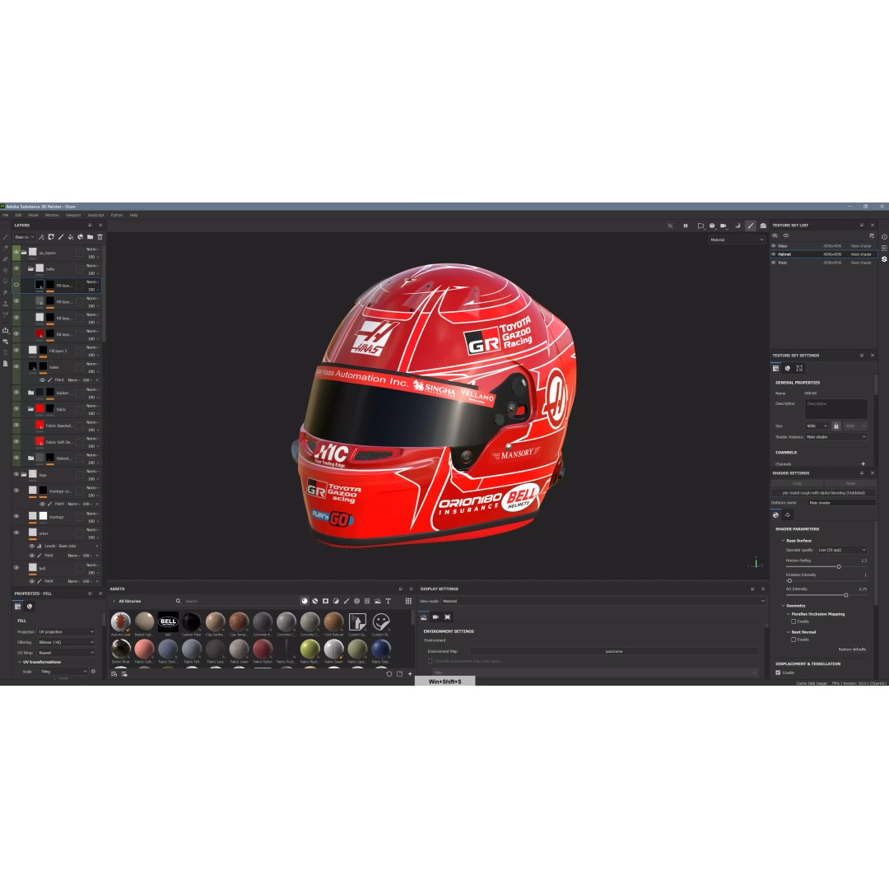The width and height of the screenshot is (889, 889).
Task: Toggle visibility of the holes layer
Action: [16, 367]
